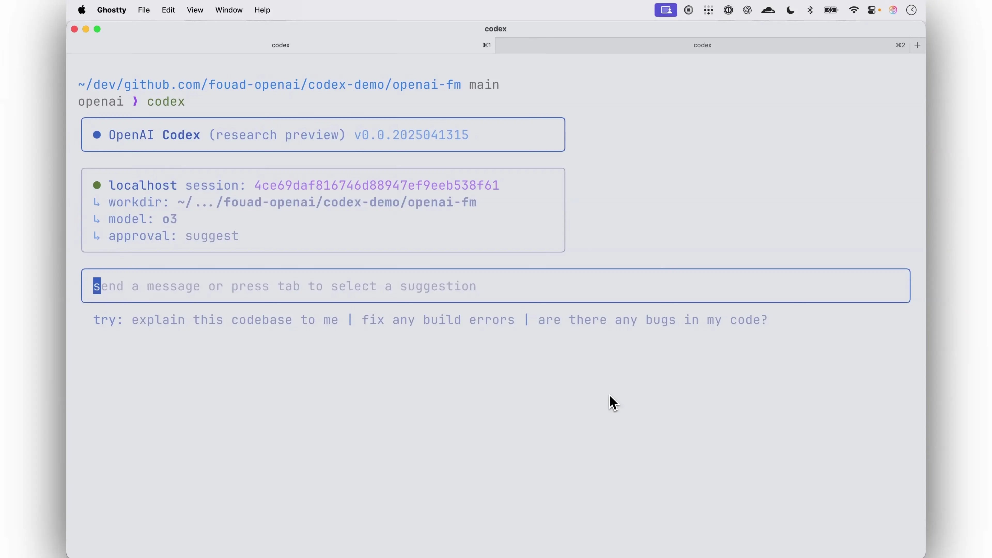992x558 pixels.
Task: Add a new terminal tab
Action: pos(917,45)
